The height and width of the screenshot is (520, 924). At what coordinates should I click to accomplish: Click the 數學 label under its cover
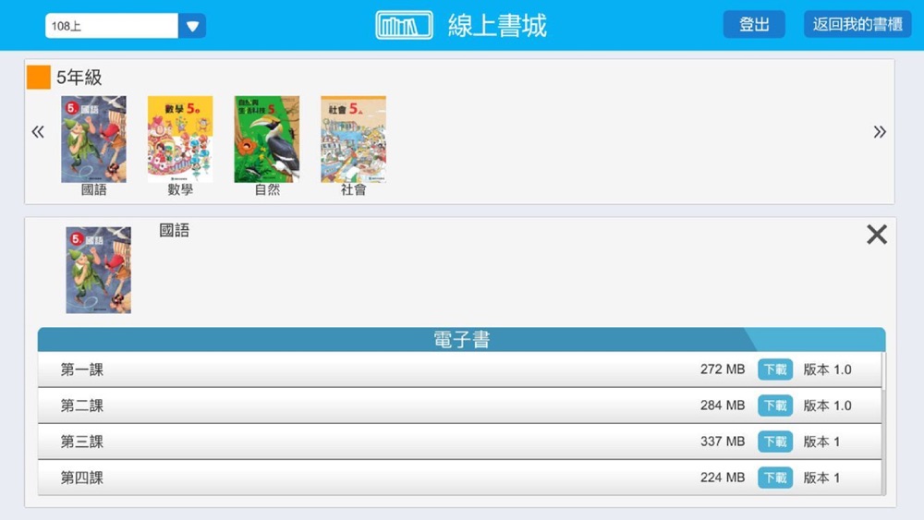click(x=180, y=189)
